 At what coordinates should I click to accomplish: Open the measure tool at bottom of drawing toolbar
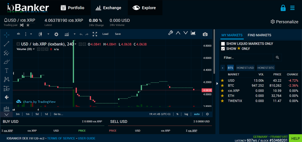pyautogui.click(x=7, y=109)
